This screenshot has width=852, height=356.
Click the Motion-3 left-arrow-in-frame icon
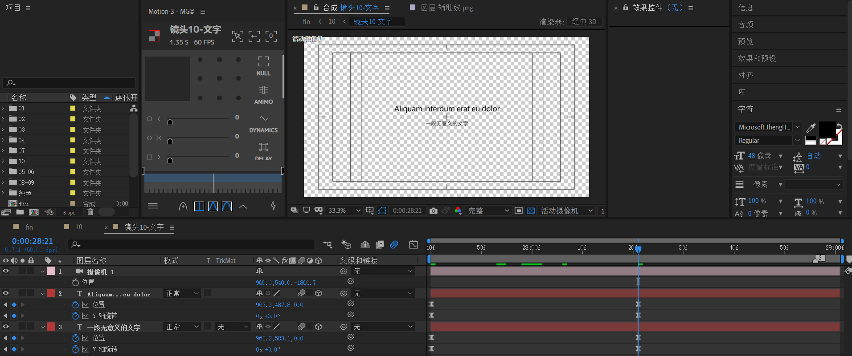(254, 36)
